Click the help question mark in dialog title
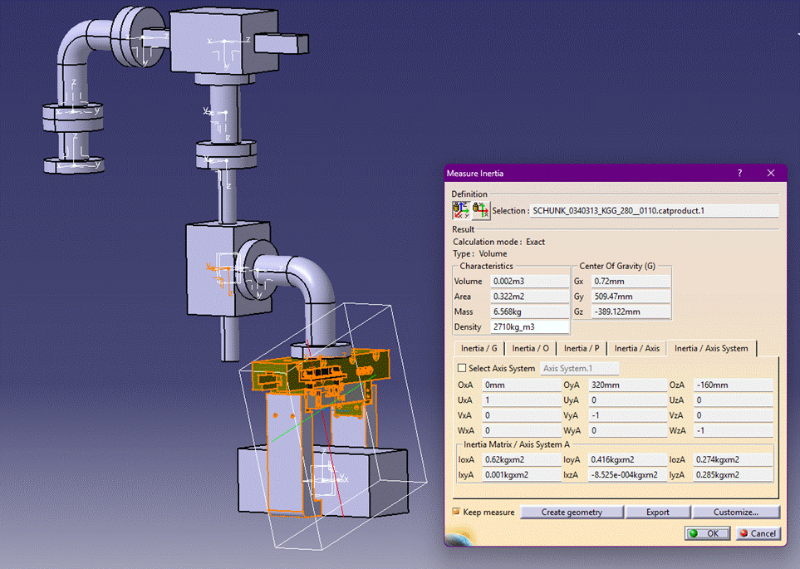 739,173
